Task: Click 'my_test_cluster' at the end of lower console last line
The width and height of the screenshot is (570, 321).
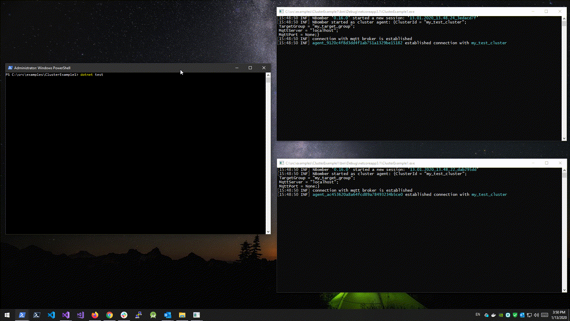Action: click(x=489, y=195)
